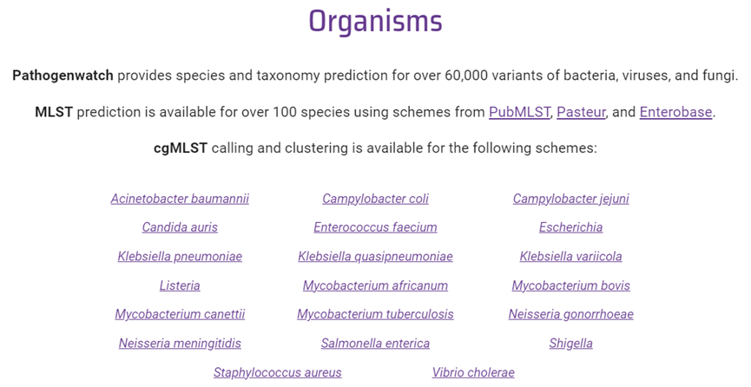
Task: Select Acinetobacter baumannii scheme
Action: [180, 199]
